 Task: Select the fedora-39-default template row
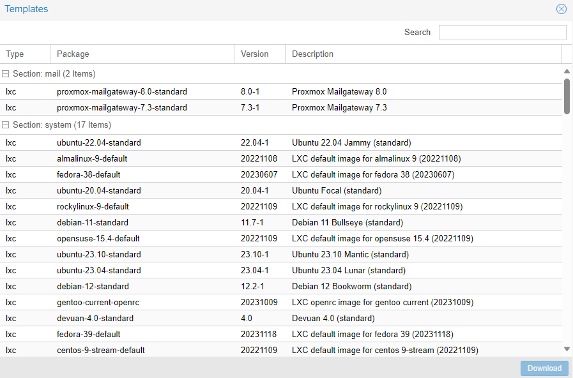[89, 334]
